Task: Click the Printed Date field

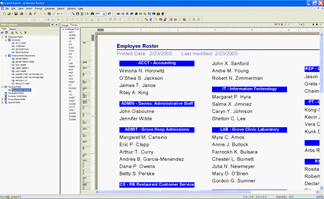Action: [x=144, y=54]
